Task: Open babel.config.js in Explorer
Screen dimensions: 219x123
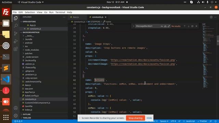Action: 32,96
